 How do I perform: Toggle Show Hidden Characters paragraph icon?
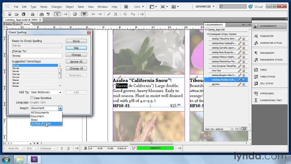point(57,14)
